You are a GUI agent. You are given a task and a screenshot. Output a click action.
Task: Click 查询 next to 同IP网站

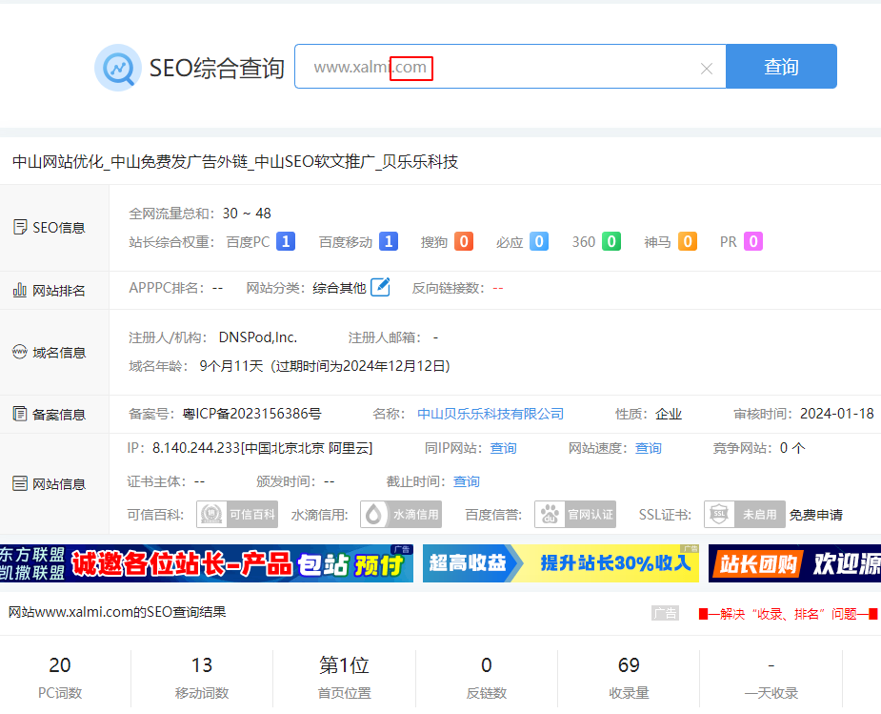[503, 448]
